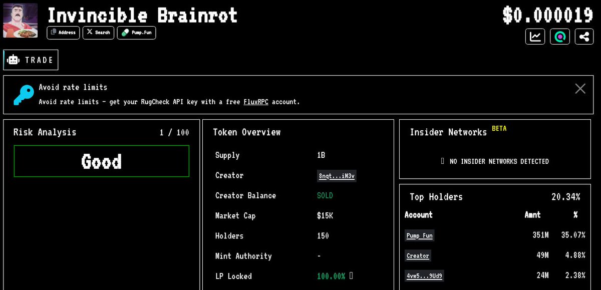Screen dimensions: 601x290
Task: Open holder account 4vw5...9Ud9
Action: pos(424,275)
